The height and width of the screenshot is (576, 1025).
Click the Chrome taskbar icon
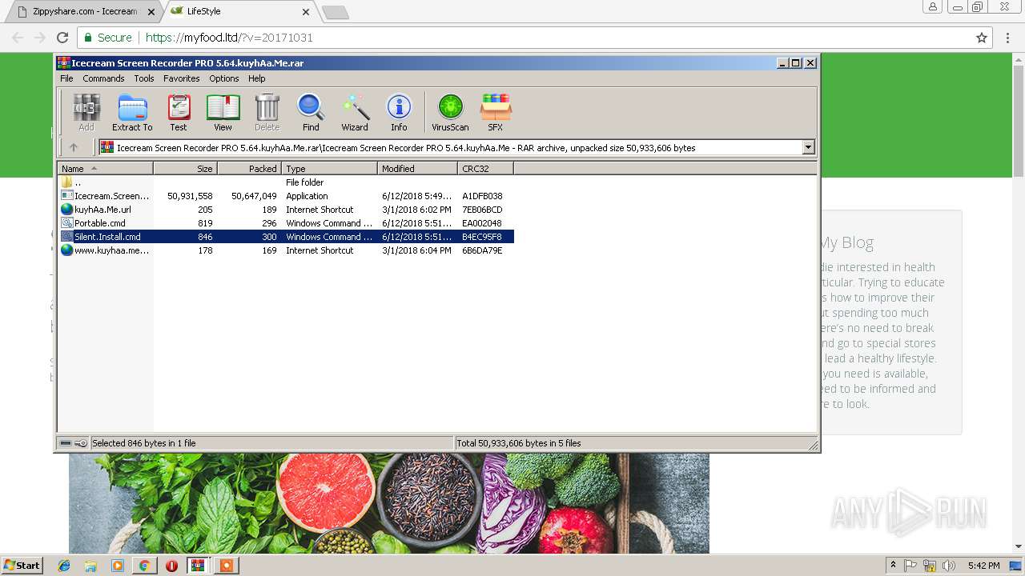144,566
